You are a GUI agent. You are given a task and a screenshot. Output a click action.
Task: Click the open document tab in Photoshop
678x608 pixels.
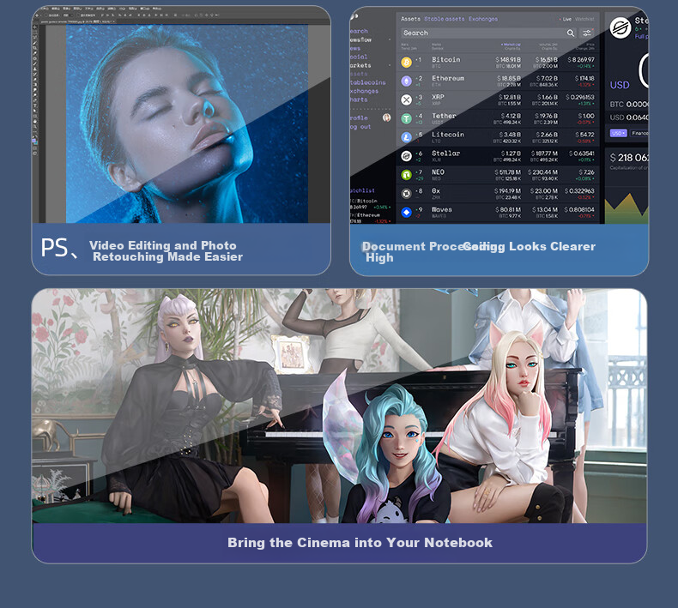click(x=78, y=21)
